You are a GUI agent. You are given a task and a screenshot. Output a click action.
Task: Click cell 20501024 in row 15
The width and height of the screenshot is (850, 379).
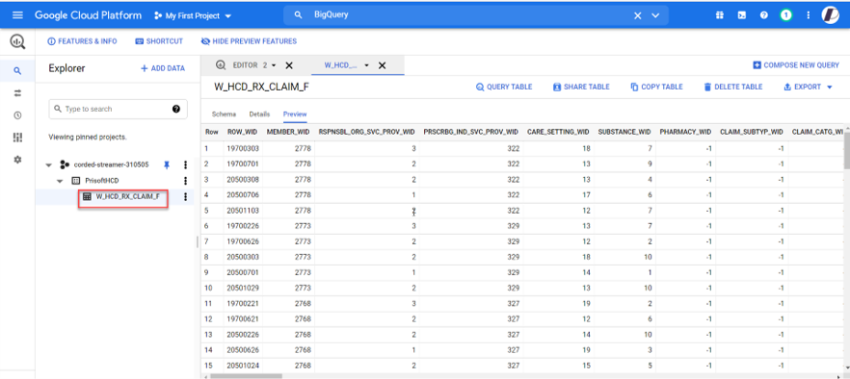[x=242, y=366]
